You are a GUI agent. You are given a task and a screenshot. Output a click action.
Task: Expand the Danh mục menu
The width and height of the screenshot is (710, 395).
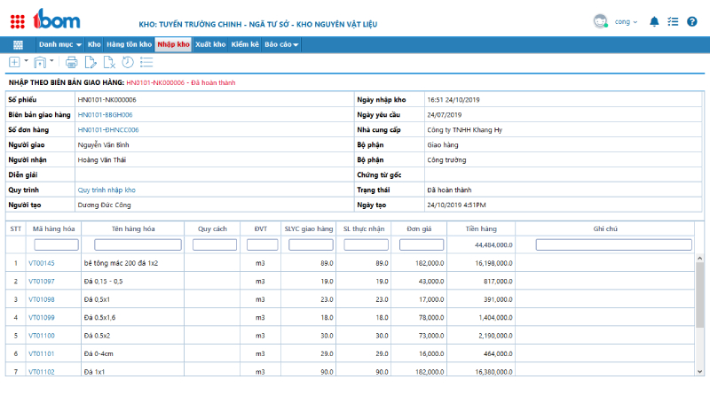point(59,44)
